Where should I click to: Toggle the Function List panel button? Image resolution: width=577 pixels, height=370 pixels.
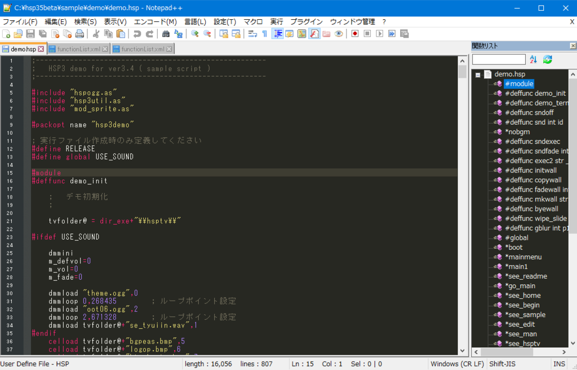(x=314, y=34)
